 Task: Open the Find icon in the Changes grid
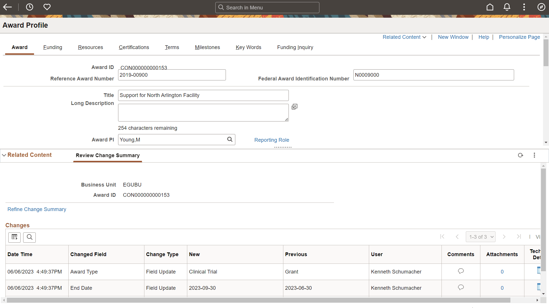click(x=29, y=237)
